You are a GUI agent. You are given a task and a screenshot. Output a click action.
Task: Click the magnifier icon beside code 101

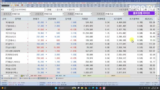click(13, 9)
